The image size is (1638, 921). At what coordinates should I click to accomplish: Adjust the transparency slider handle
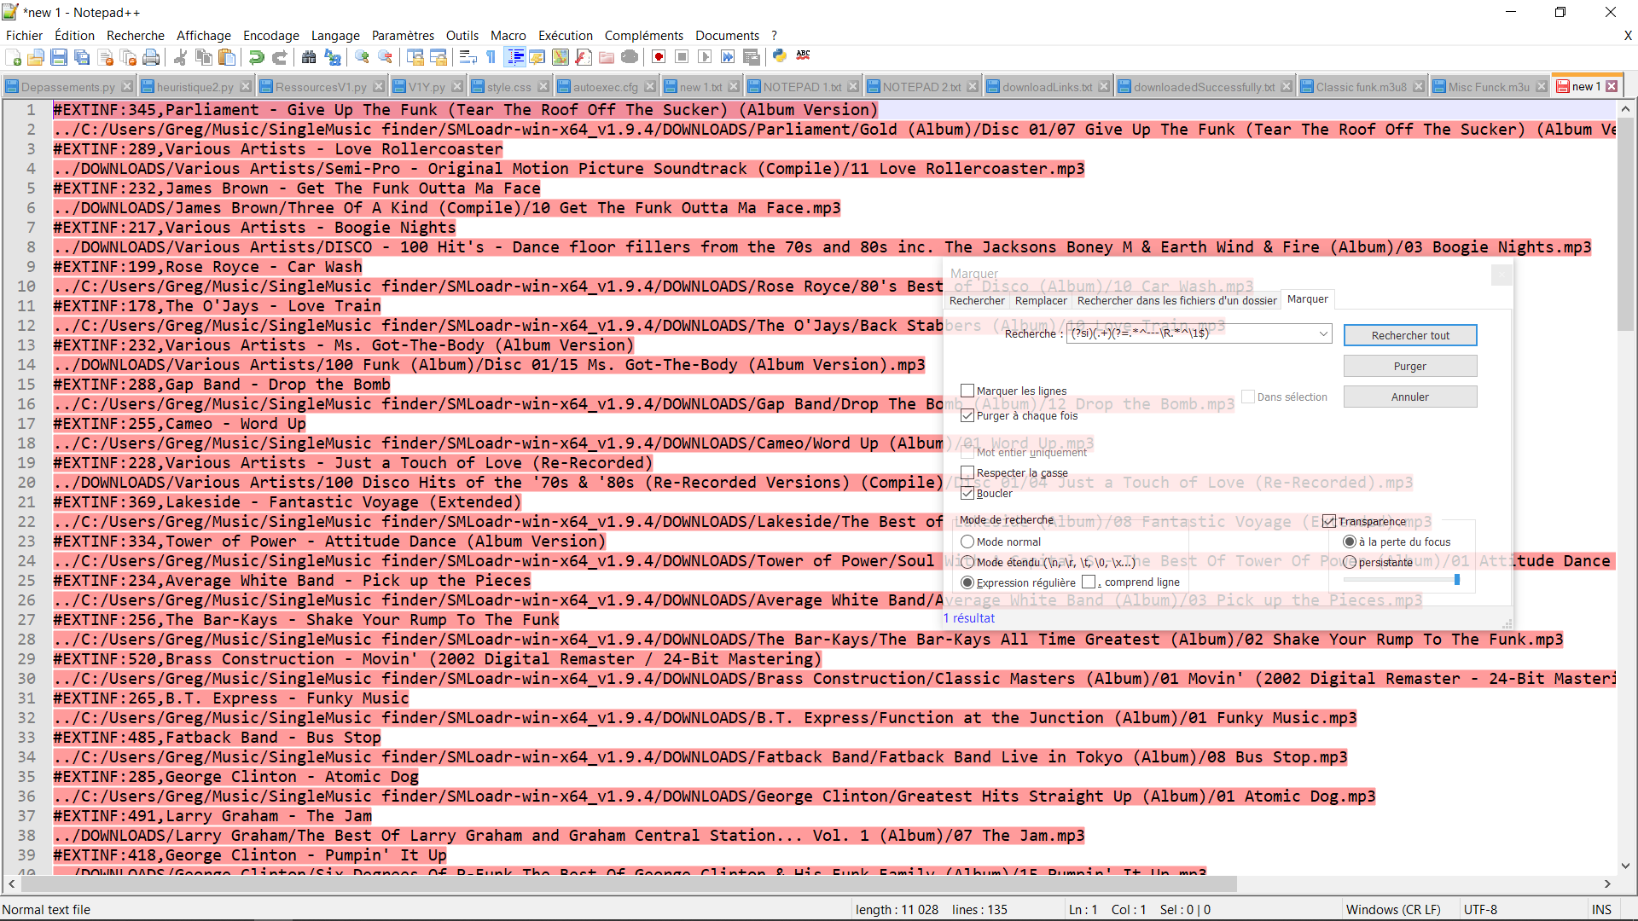pos(1457,580)
